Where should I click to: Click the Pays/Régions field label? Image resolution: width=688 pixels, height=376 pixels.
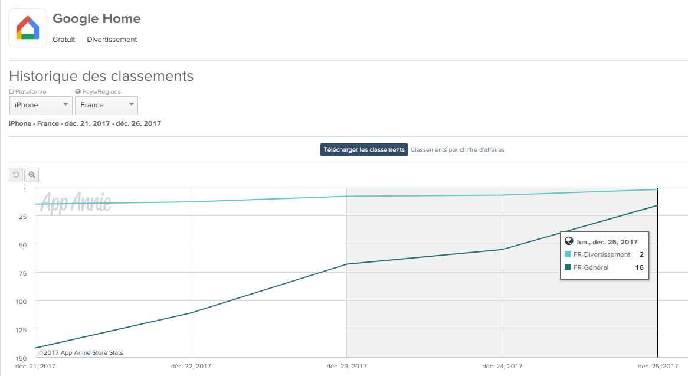click(x=102, y=91)
